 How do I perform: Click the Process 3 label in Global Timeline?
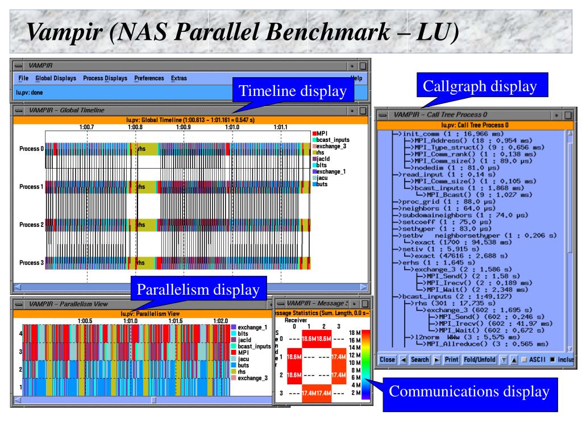(x=32, y=262)
